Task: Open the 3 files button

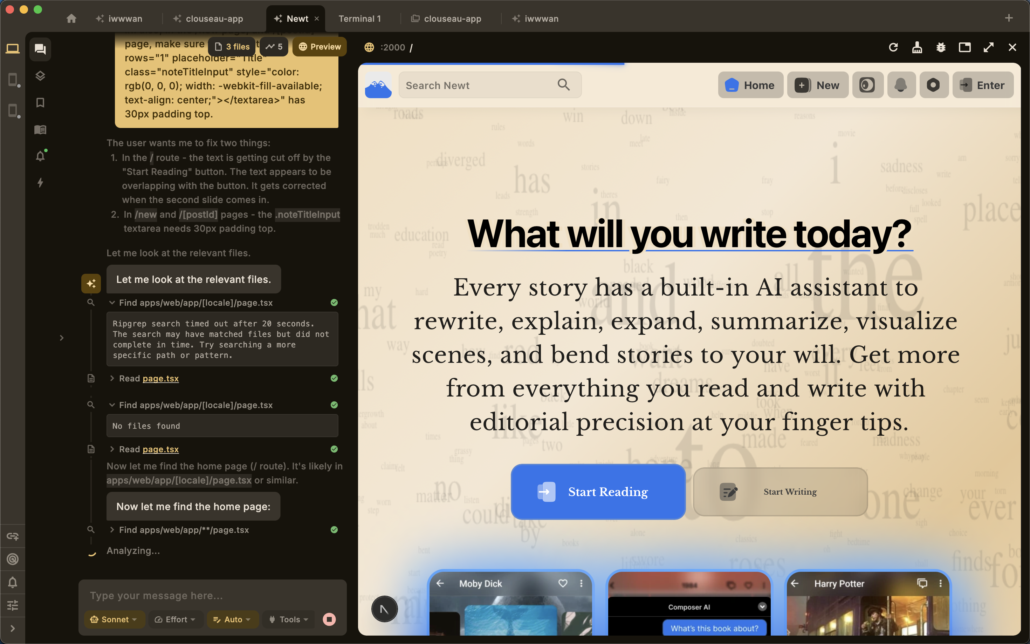Action: (232, 46)
